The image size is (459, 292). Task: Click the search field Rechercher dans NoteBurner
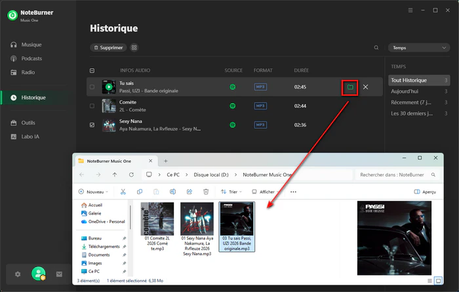(397, 175)
